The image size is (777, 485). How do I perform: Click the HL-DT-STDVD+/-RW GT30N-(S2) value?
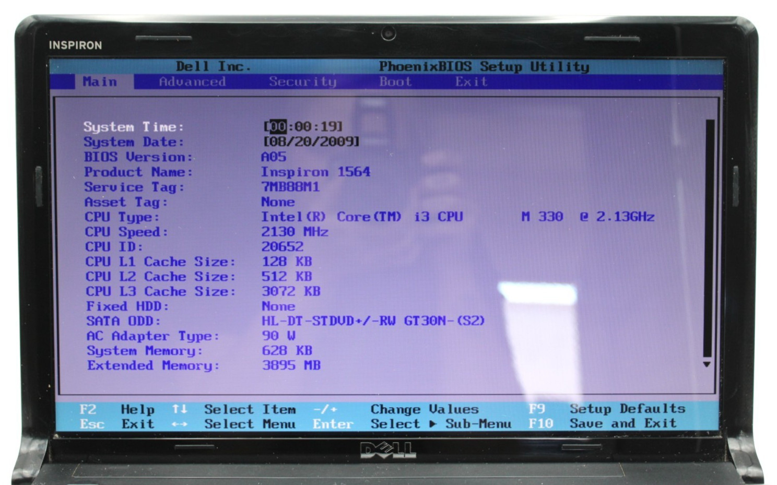(373, 321)
